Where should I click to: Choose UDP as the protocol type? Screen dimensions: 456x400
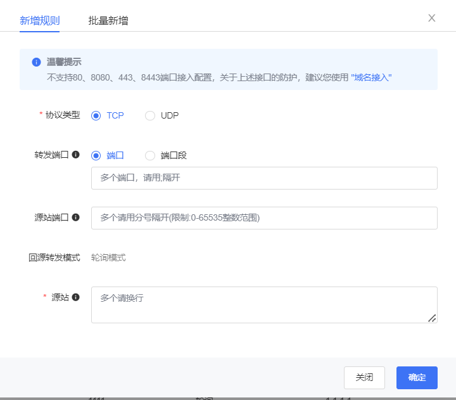point(150,115)
